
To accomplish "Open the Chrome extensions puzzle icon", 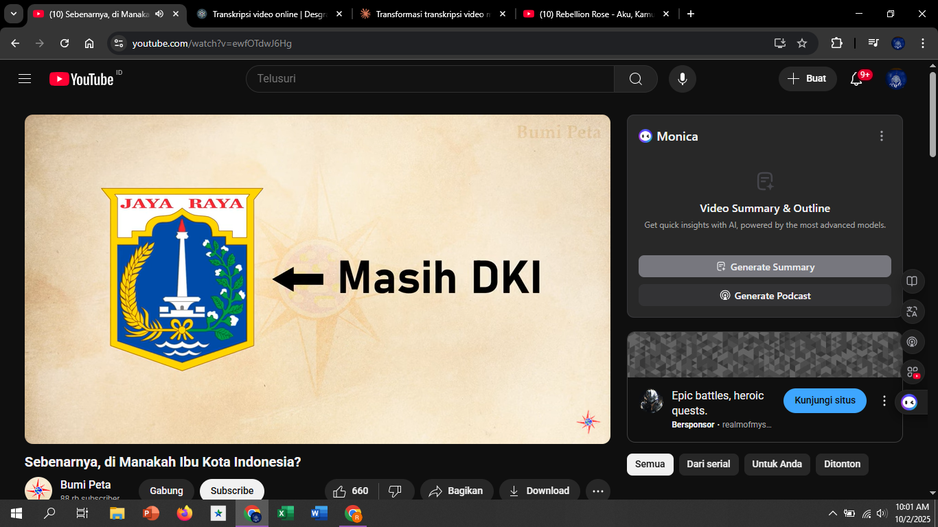I will 836,43.
